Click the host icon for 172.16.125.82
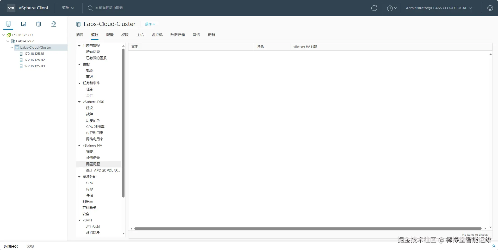This screenshot has height=250, width=498. click(x=21, y=60)
